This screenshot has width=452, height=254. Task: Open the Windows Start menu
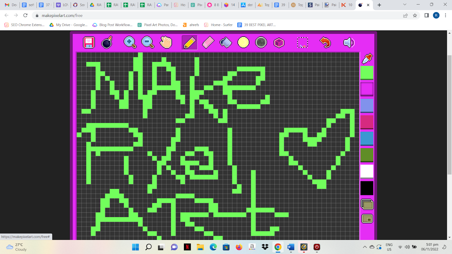coord(136,247)
